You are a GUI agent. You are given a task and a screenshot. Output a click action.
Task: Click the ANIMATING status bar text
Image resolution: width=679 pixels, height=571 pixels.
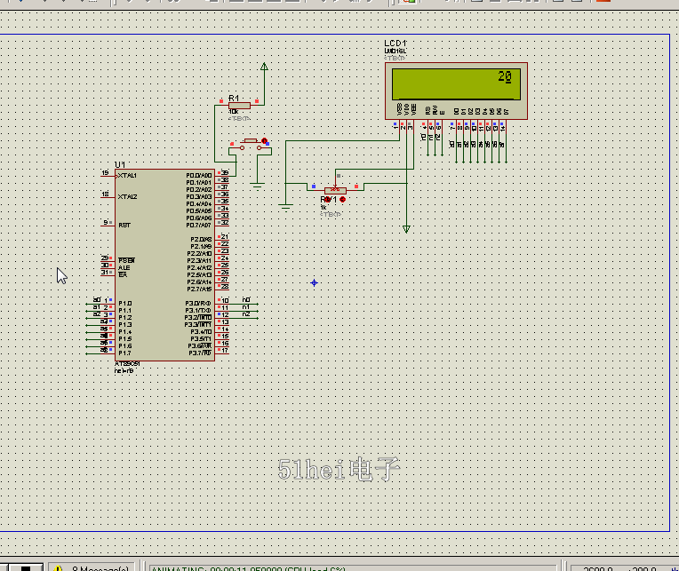tap(248, 568)
